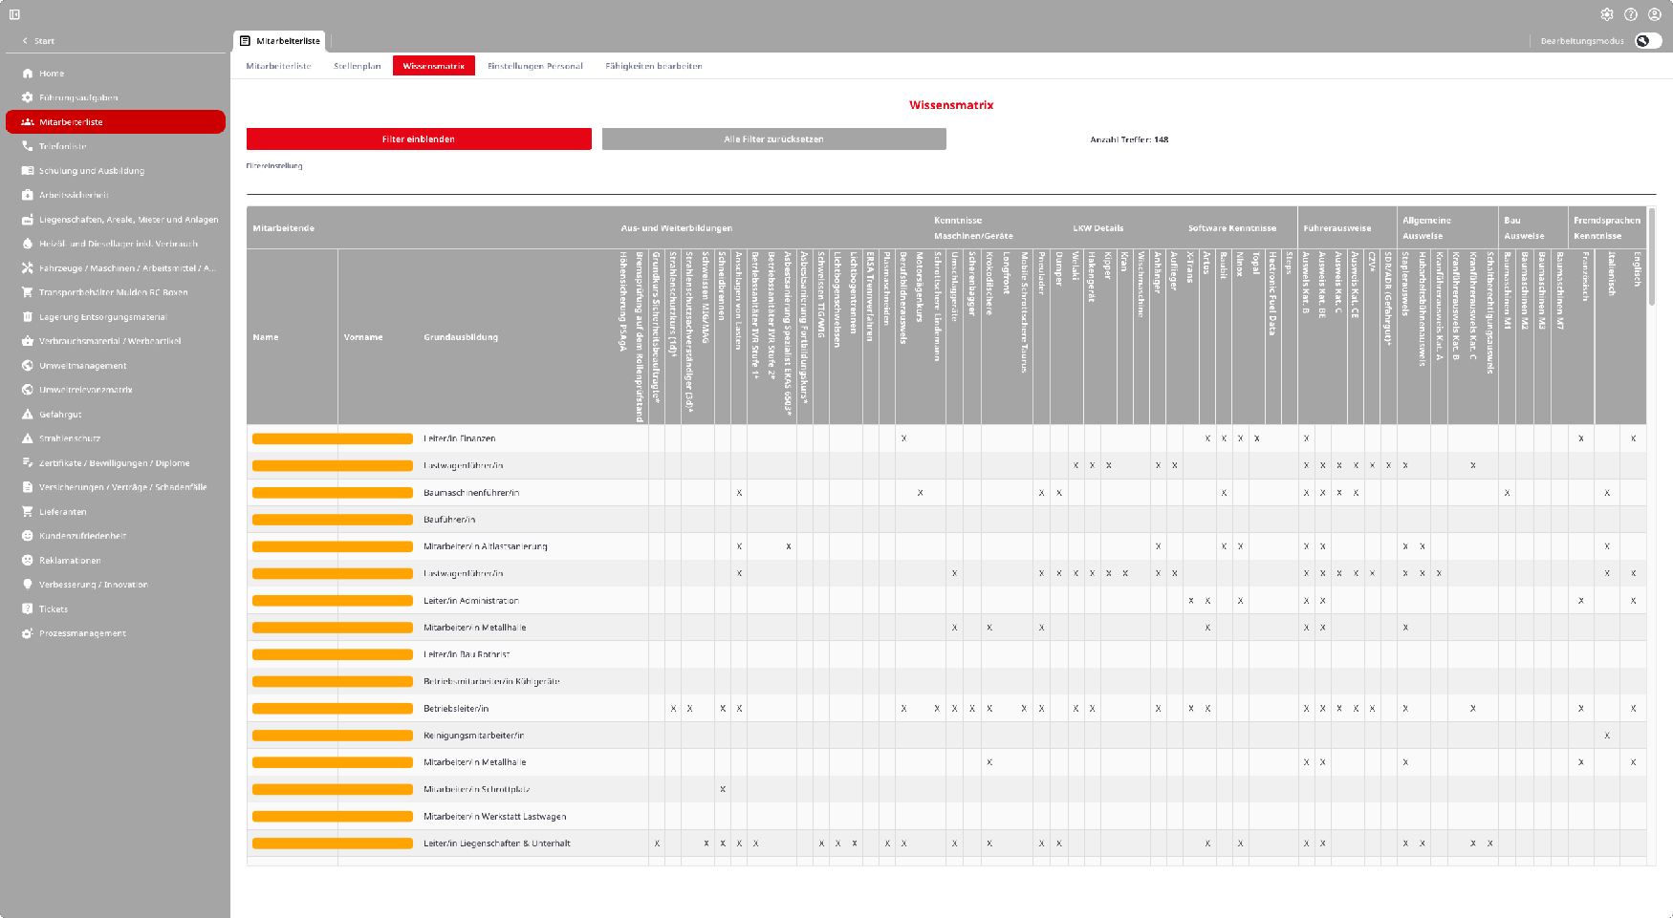Viewport: 1673px width, 918px height.
Task: Collapse the sidebar with the panel icon
Action: point(14,14)
